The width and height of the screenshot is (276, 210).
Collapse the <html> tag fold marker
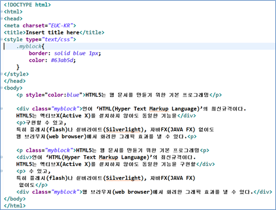2,12
